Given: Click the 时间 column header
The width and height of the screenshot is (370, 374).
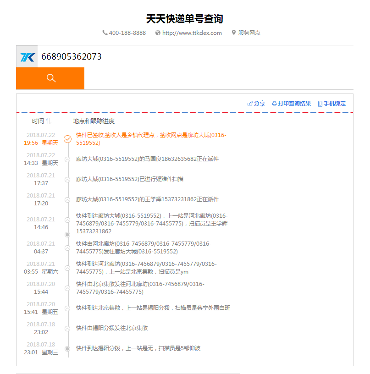Looking at the screenshot, I should [38, 121].
